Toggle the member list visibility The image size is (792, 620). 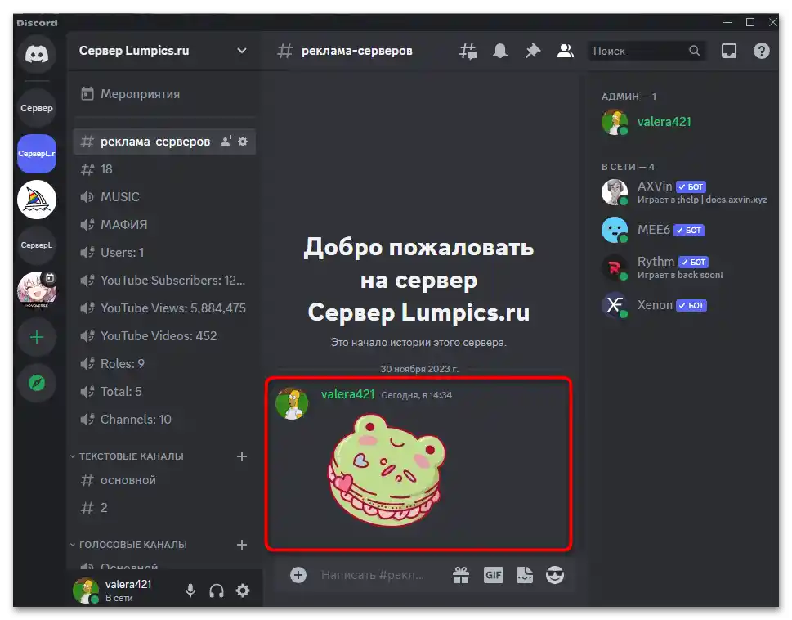565,50
